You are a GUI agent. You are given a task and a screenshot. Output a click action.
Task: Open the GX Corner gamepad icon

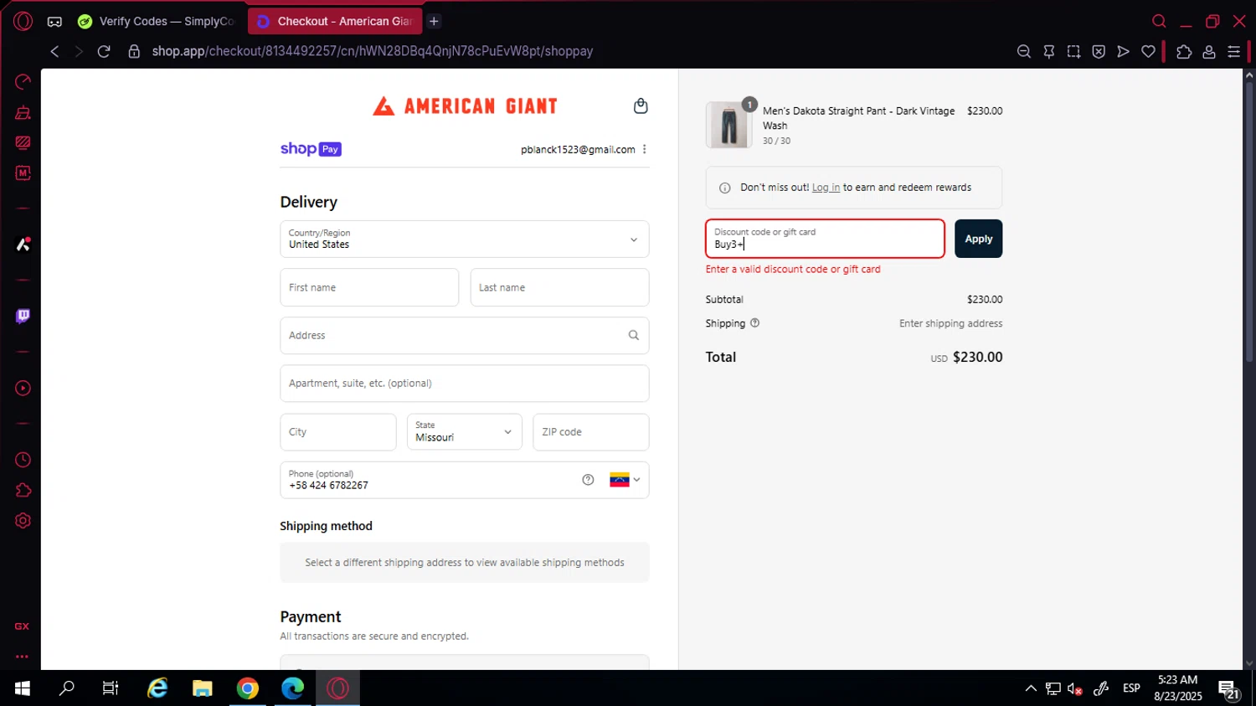click(x=54, y=22)
